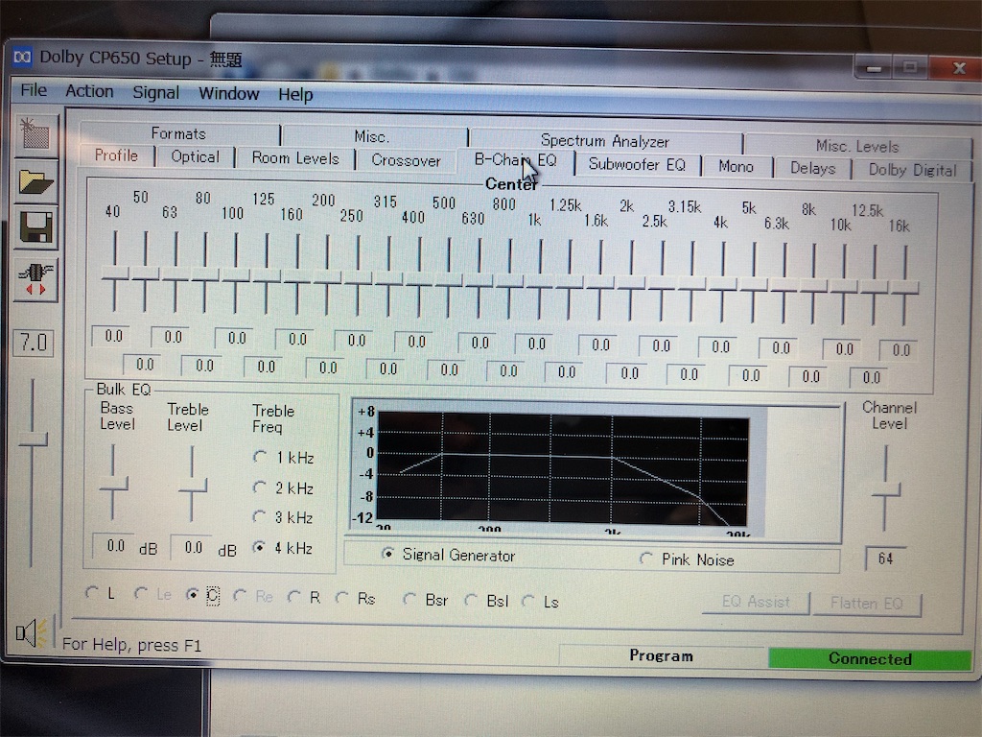
Task: Switch to the Delays tab
Action: pos(813,169)
